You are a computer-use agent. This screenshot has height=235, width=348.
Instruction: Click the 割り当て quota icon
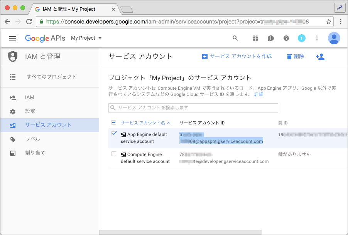[x=13, y=153]
